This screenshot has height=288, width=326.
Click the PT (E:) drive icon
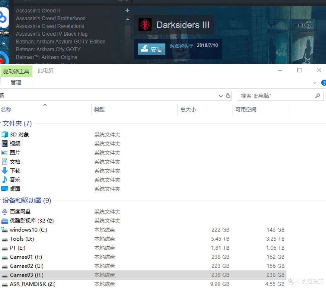tap(5, 248)
